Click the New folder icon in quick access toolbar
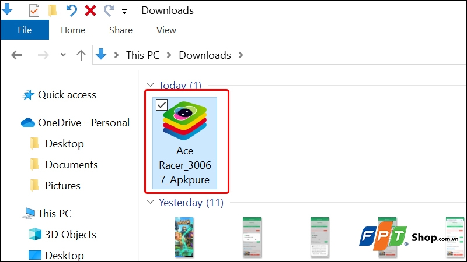 53,10
